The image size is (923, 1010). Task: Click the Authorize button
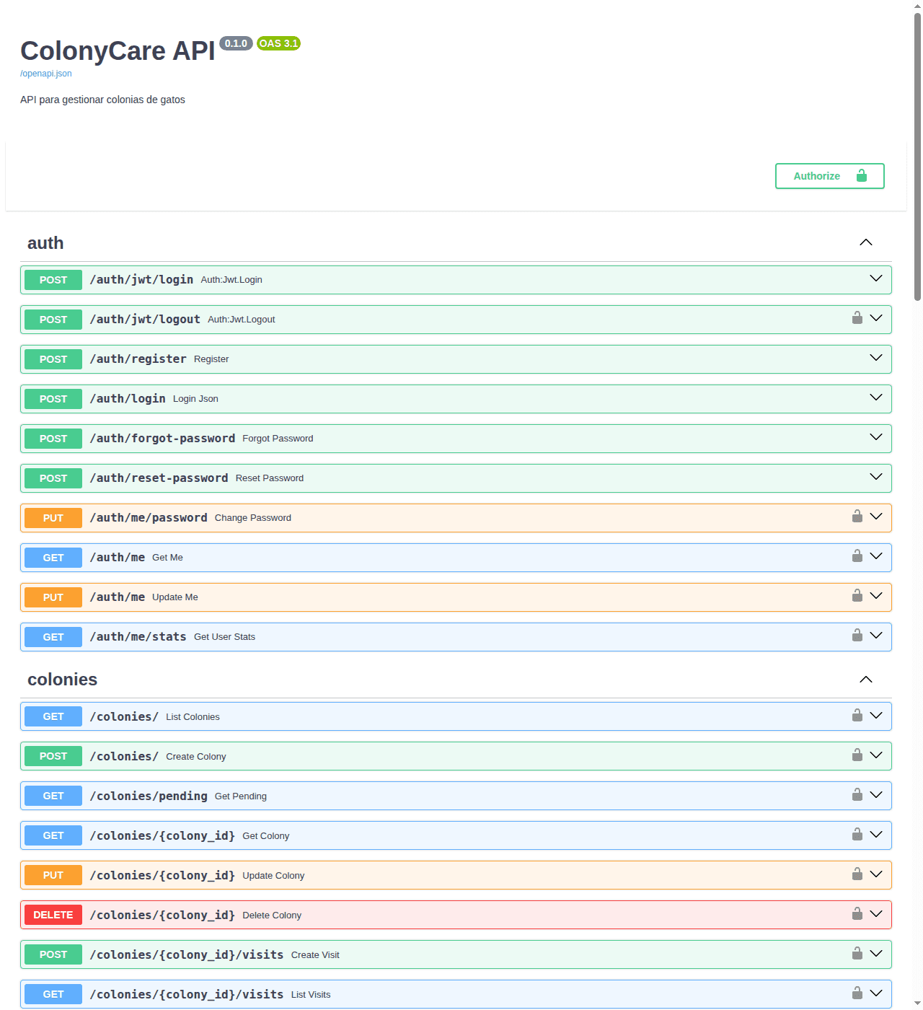829,176
